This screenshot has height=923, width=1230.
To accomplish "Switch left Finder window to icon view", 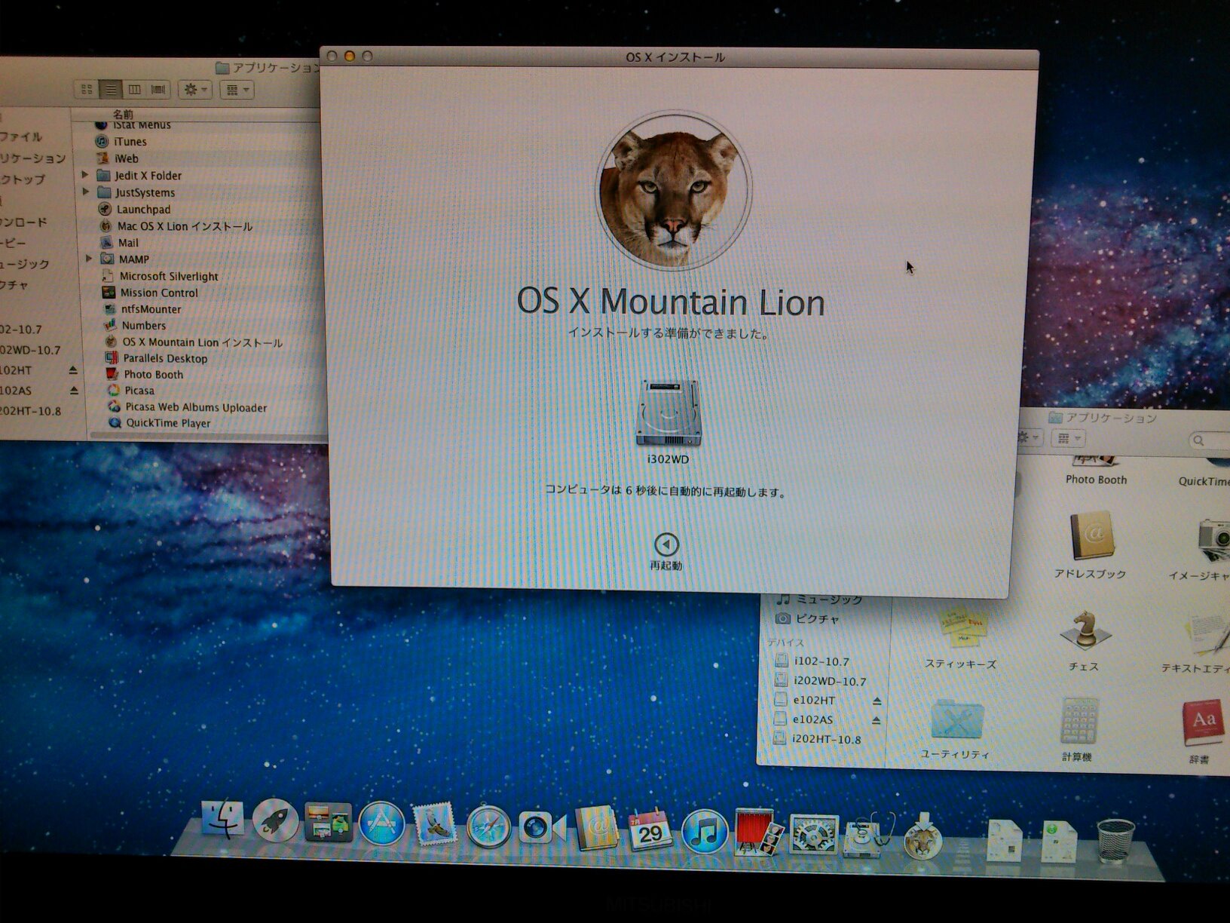I will coord(87,89).
